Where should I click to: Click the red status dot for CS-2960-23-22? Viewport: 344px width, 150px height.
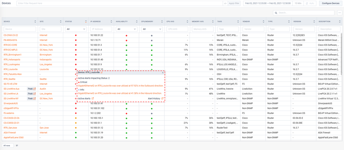click(x=76, y=35)
